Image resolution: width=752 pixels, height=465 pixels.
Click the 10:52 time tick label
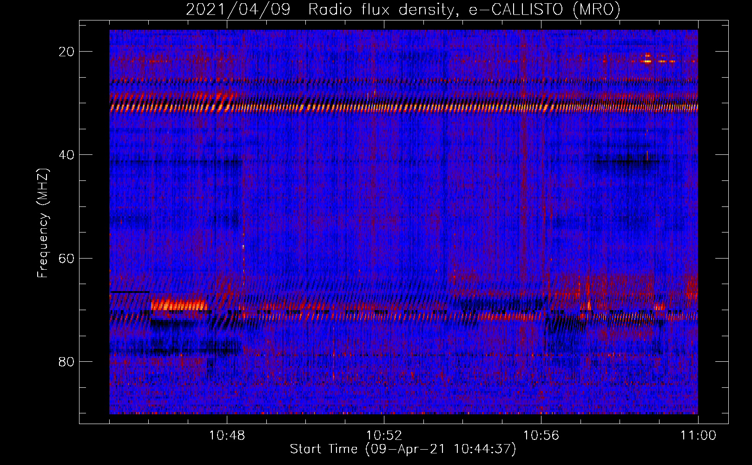384,436
